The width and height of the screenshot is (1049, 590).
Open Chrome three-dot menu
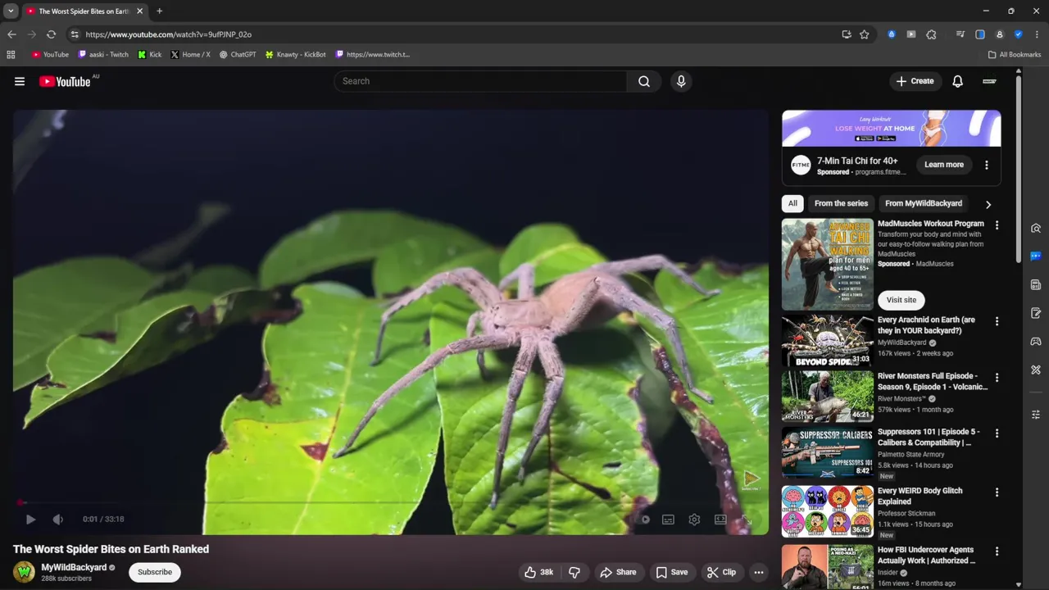[1038, 34]
